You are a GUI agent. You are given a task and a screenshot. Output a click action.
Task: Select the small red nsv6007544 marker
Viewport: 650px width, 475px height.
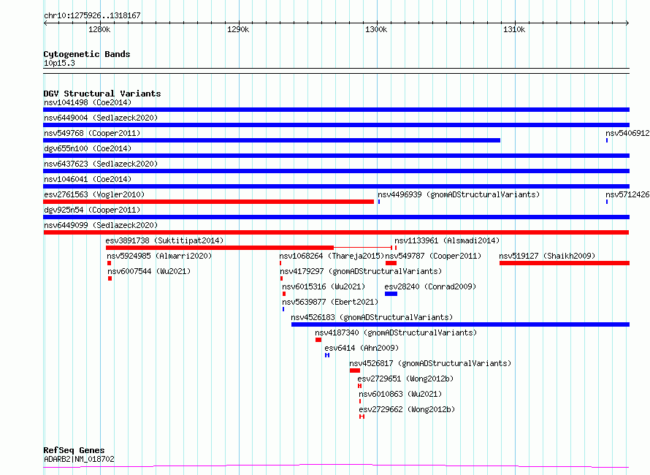(110, 278)
